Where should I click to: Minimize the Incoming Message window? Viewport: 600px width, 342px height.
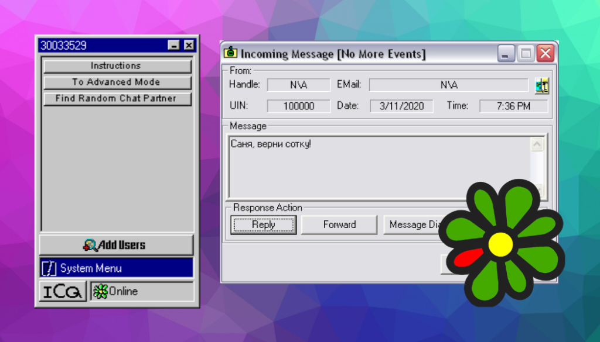(x=506, y=53)
